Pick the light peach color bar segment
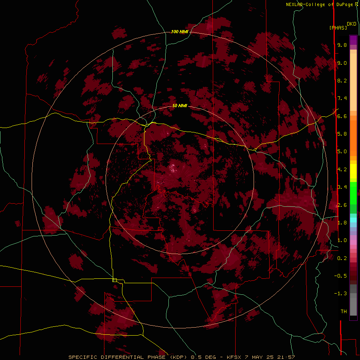360x360 pixels. [353, 83]
